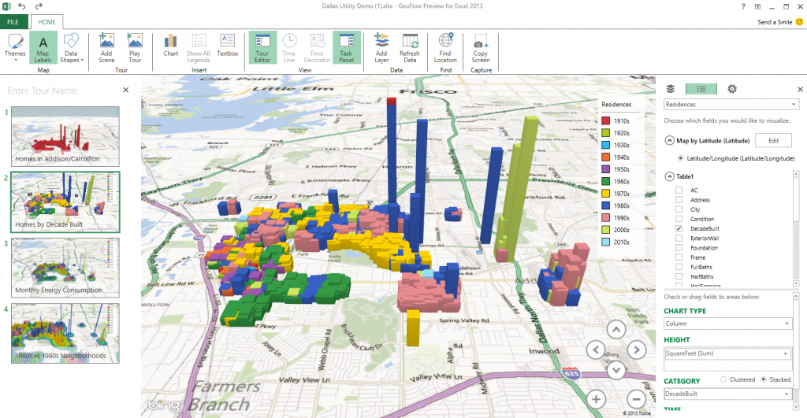Toggle Map Labels on the map

click(43, 48)
